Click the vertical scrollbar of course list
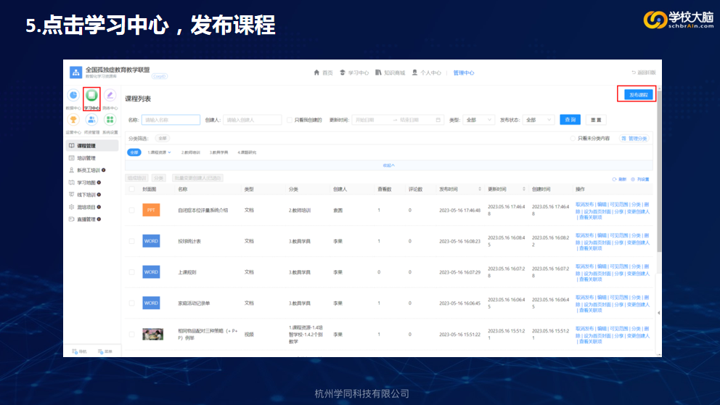This screenshot has width=720, height=405. [659, 218]
